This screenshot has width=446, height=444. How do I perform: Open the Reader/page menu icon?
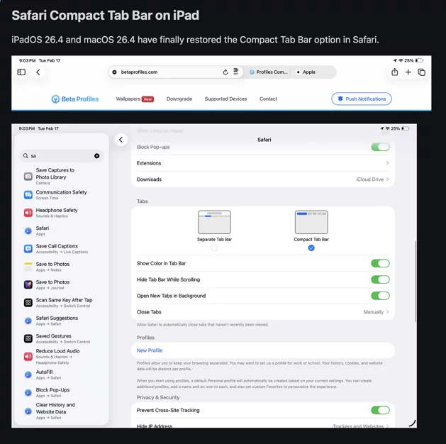click(236, 72)
